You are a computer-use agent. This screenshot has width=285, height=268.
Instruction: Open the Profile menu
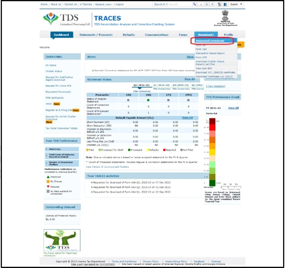[x=228, y=35]
